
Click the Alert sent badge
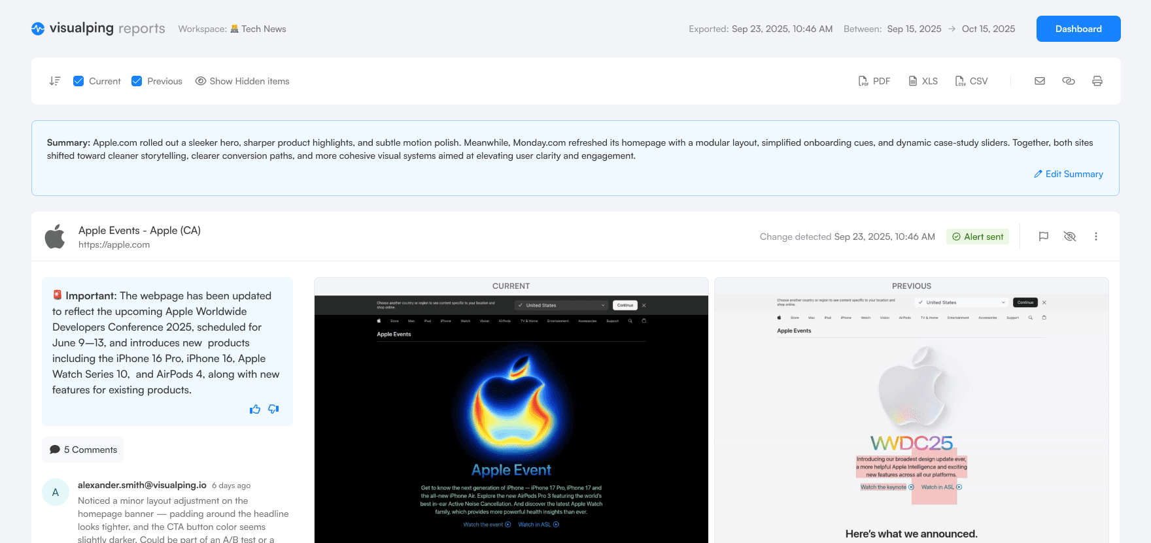978,237
